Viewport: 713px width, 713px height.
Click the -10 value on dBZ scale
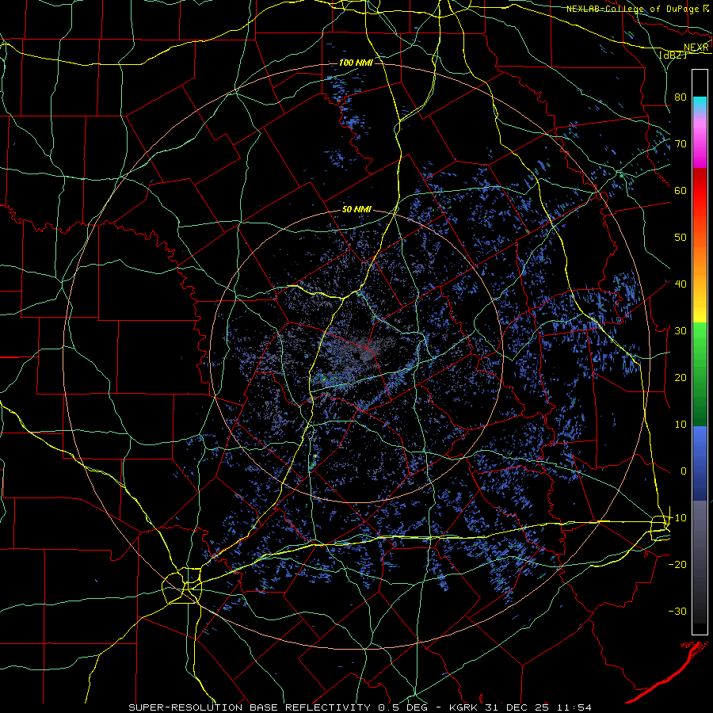pos(677,518)
